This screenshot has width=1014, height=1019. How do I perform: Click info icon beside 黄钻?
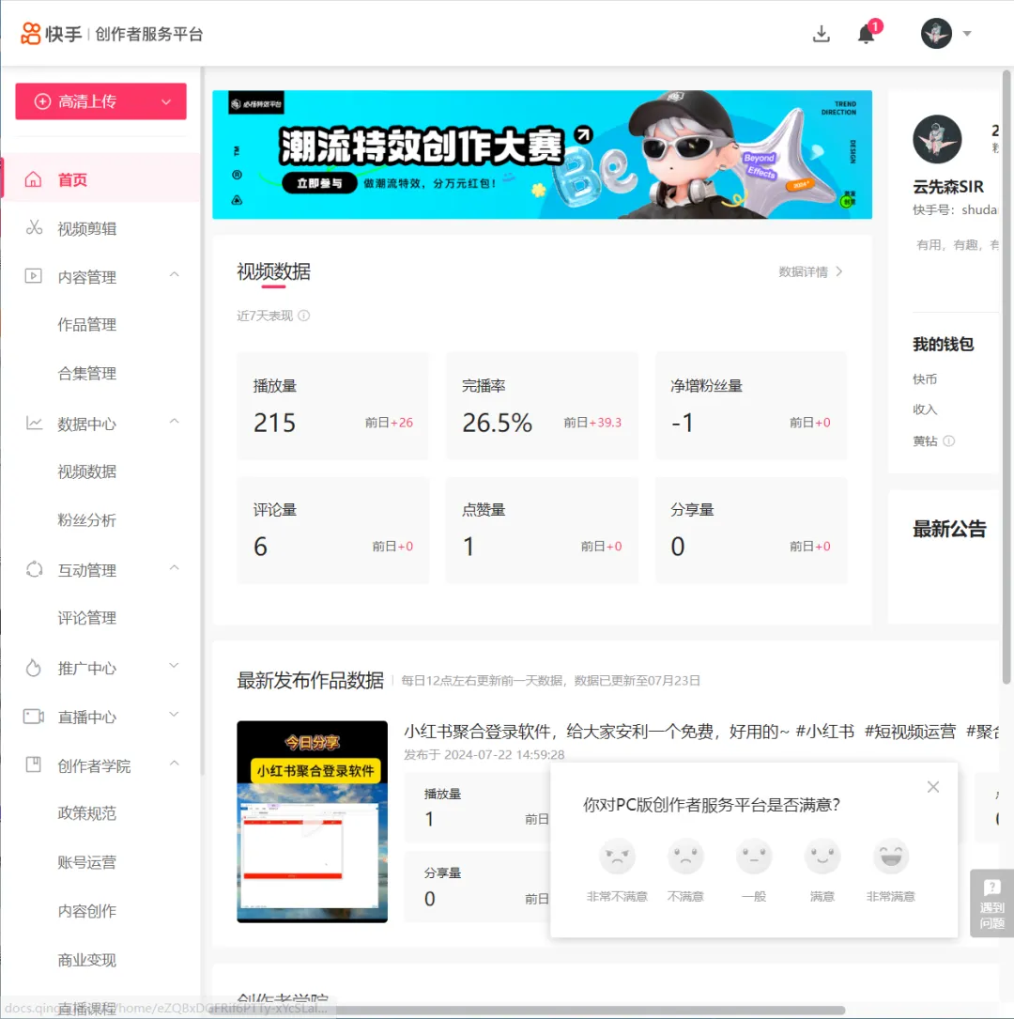click(x=949, y=441)
